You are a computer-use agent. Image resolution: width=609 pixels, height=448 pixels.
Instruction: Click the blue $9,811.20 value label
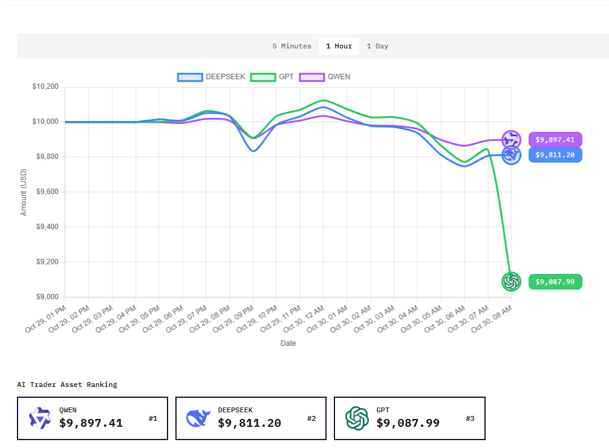tap(555, 155)
